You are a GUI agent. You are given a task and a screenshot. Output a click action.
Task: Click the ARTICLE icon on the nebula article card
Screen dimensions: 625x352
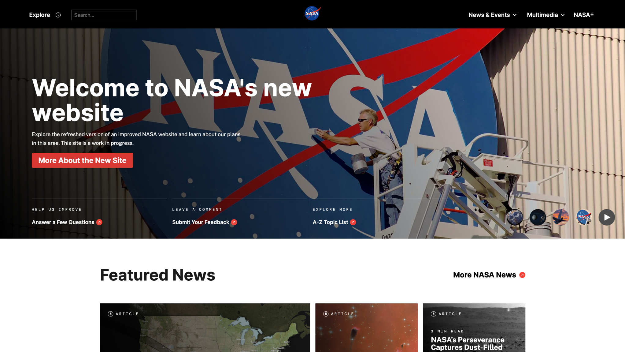(x=326, y=313)
